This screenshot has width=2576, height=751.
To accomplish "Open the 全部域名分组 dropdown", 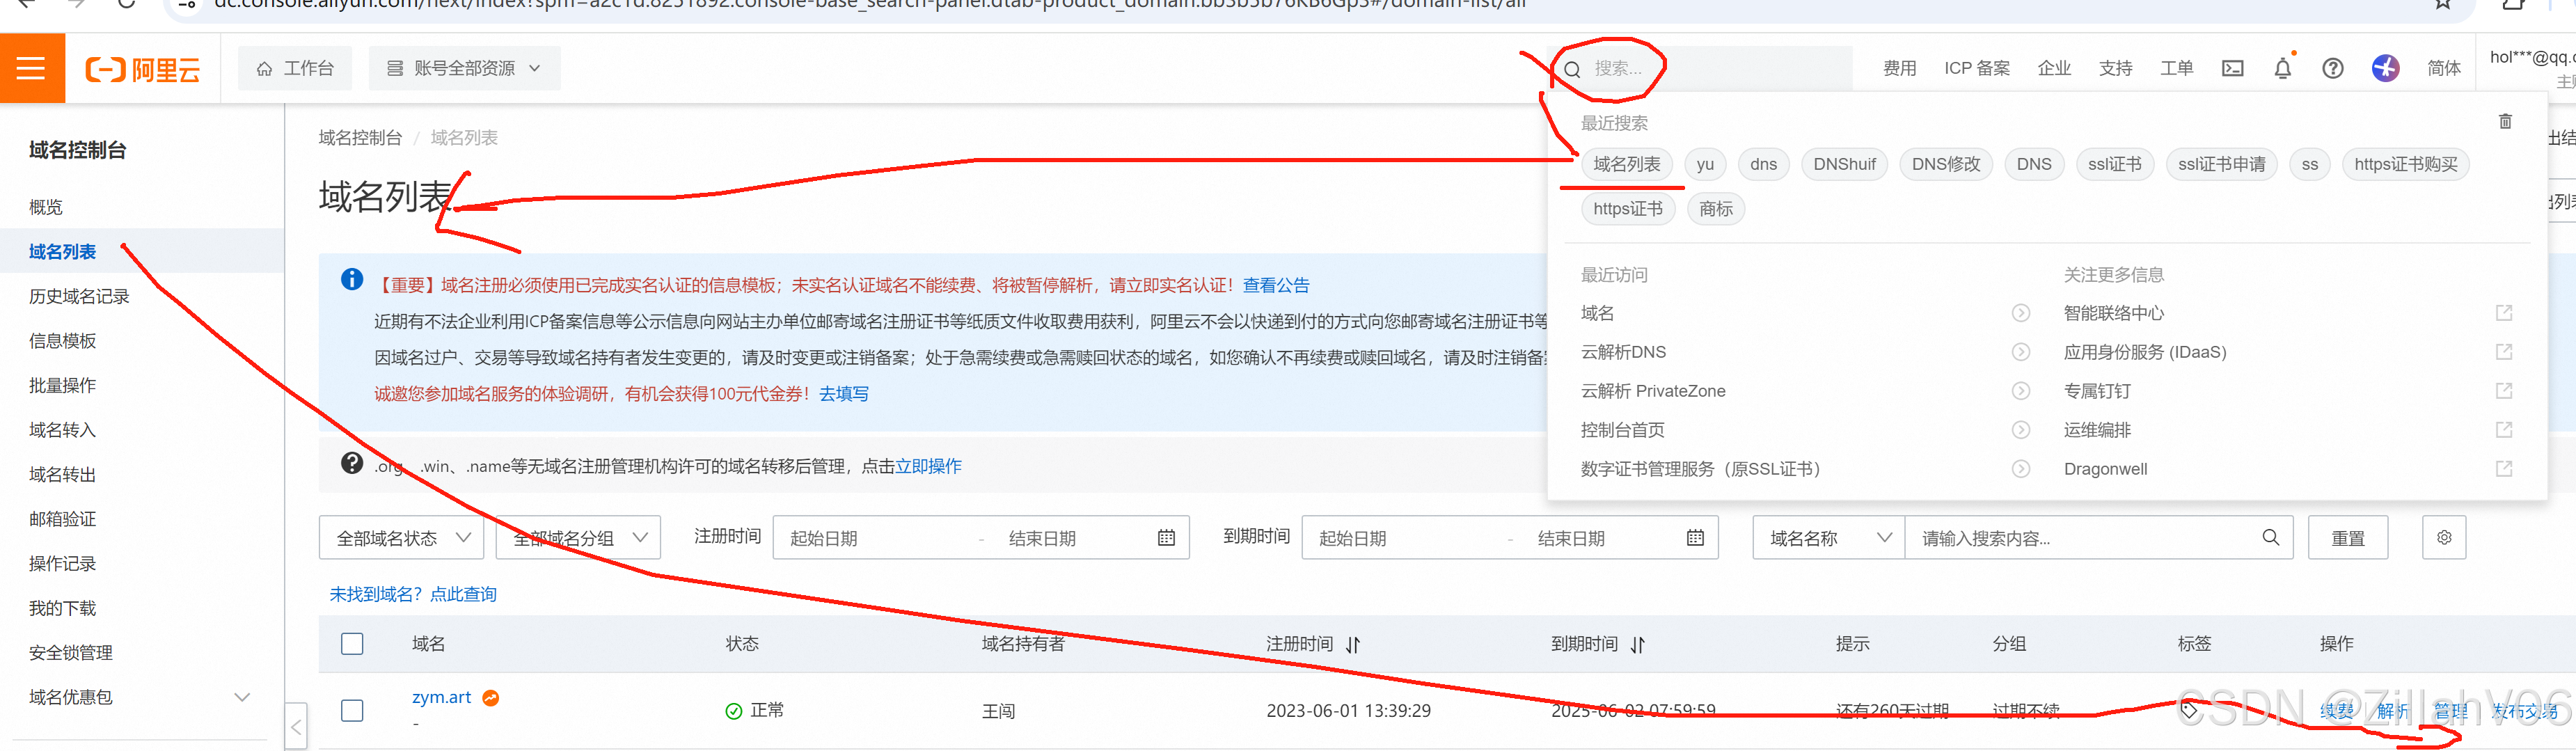I will tap(577, 537).
